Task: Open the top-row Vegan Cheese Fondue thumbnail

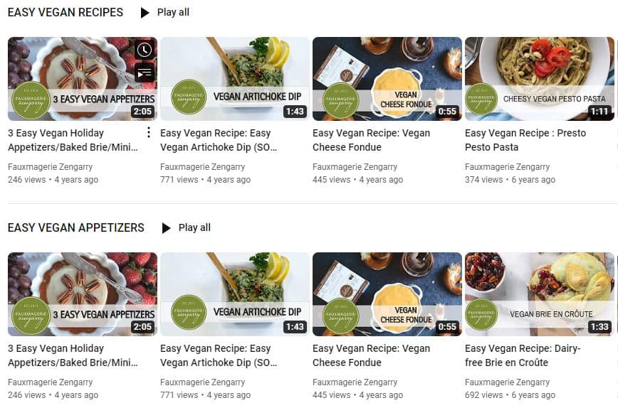Action: point(387,79)
